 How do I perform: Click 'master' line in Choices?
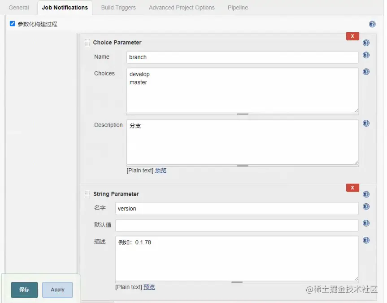click(138, 82)
